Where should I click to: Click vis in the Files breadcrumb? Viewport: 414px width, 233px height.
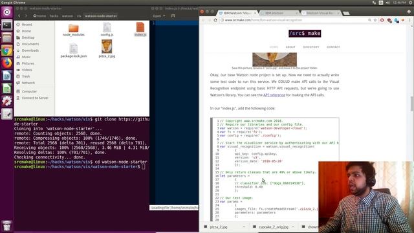(x=79, y=16)
